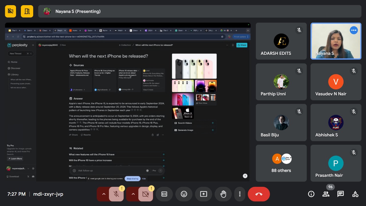Leave the call with the red hang-up button
The height and width of the screenshot is (206, 366).
click(x=259, y=194)
